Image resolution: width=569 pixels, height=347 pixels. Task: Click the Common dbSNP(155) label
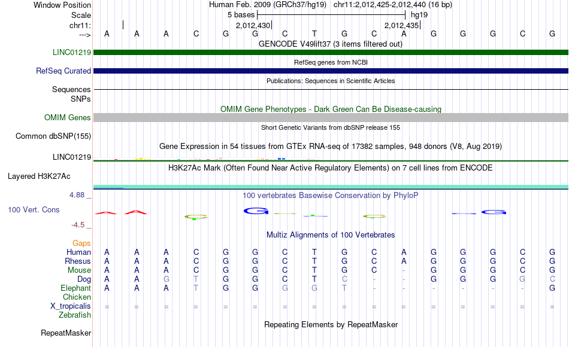click(x=53, y=136)
